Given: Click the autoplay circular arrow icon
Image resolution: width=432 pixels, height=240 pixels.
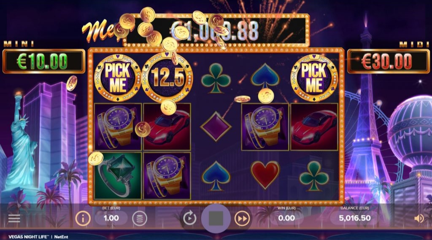Looking at the screenshot, I should (190, 219).
